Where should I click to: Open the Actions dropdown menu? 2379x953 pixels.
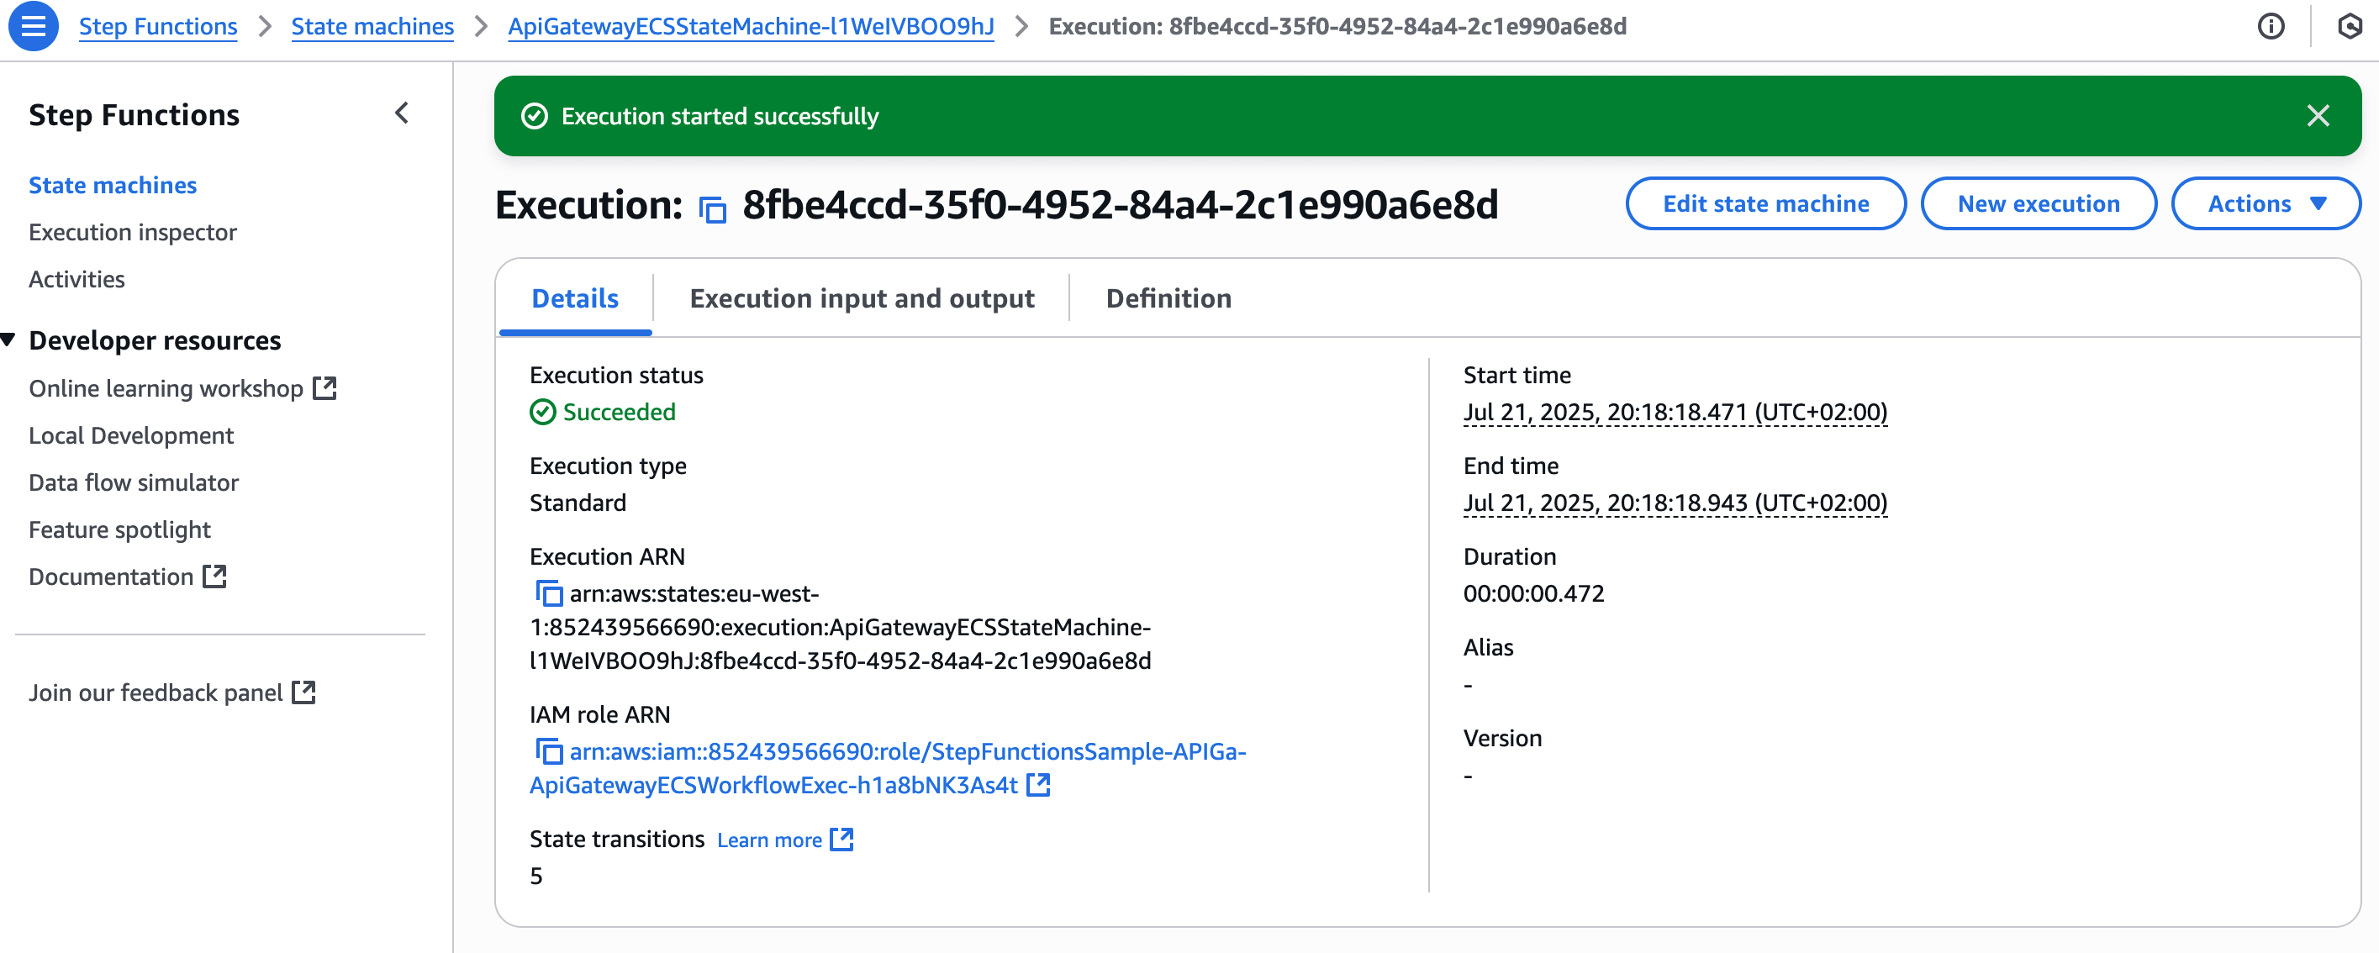2266,203
